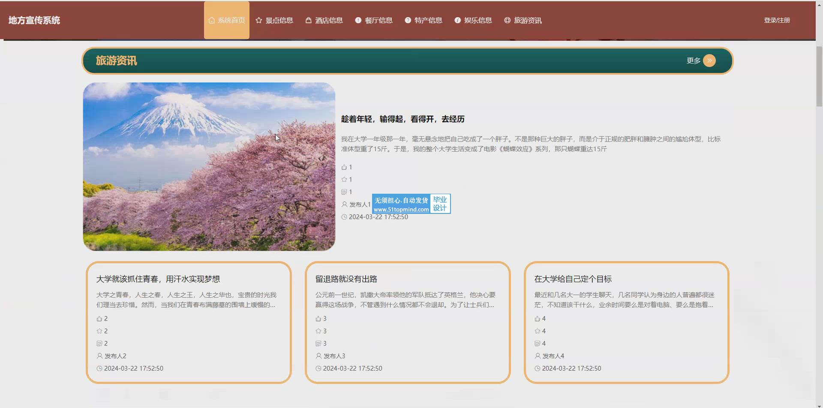Navigate to 娱乐信息 page
Screen dimensions: 823x408
[473, 20]
